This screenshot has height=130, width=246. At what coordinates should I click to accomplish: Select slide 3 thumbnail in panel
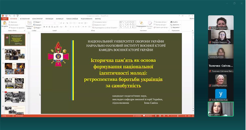click(15, 68)
